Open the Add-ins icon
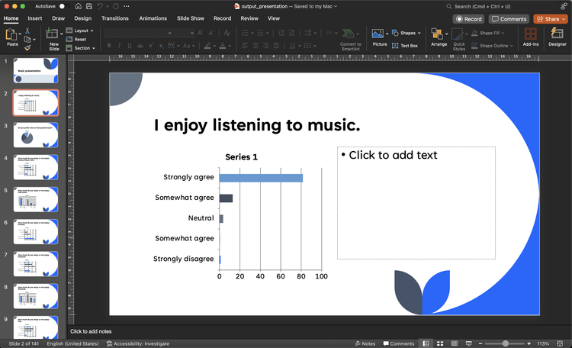This screenshot has width=572, height=348. pyautogui.click(x=530, y=34)
